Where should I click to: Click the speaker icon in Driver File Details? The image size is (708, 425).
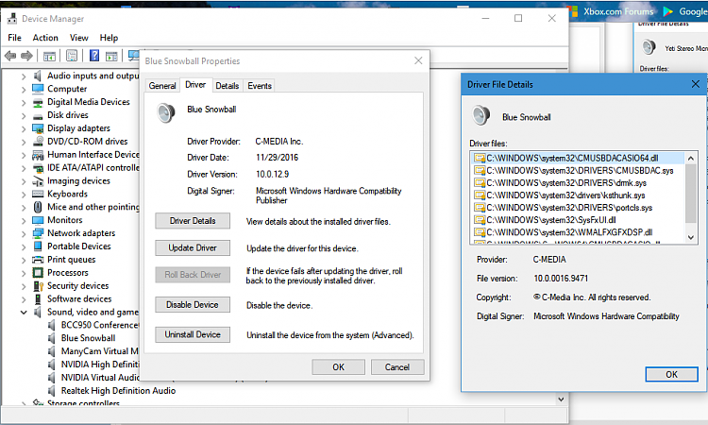pyautogui.click(x=481, y=116)
